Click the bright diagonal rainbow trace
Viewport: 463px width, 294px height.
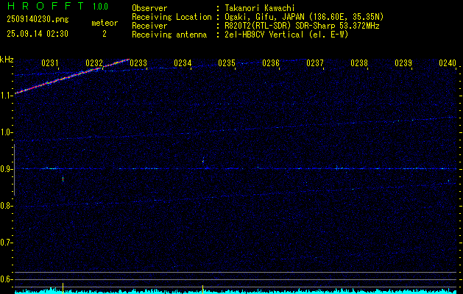click(72, 76)
